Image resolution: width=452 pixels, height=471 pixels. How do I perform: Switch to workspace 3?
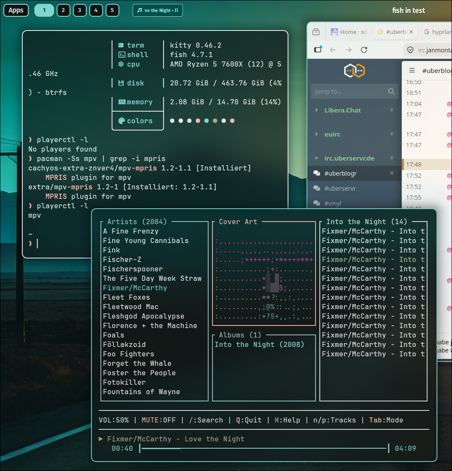79,10
